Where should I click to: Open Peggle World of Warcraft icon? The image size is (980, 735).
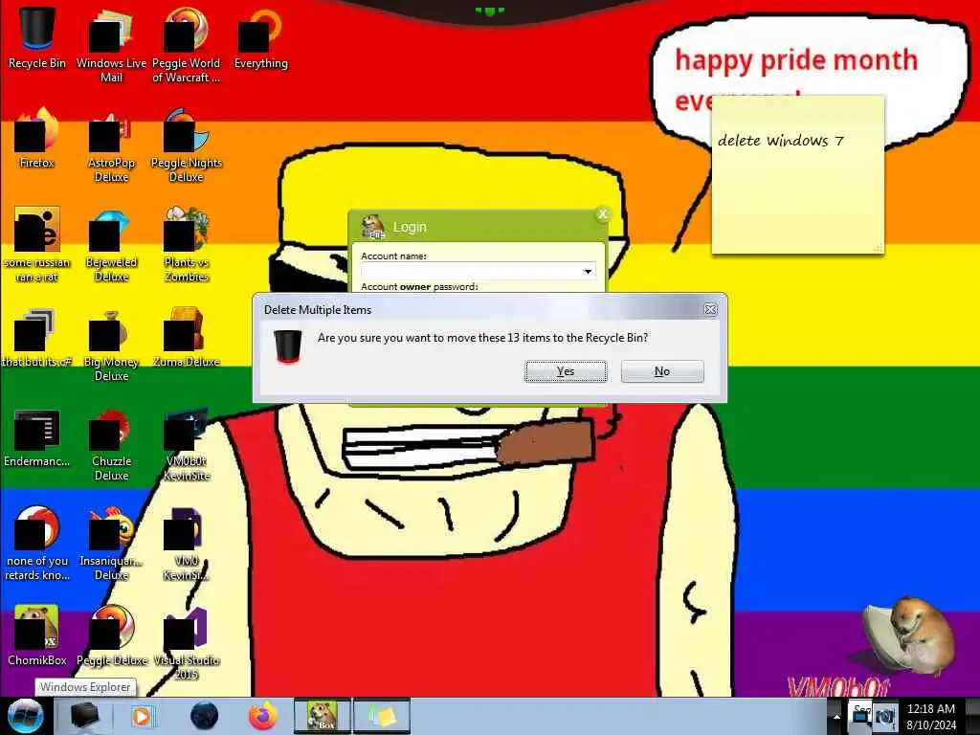(x=187, y=46)
